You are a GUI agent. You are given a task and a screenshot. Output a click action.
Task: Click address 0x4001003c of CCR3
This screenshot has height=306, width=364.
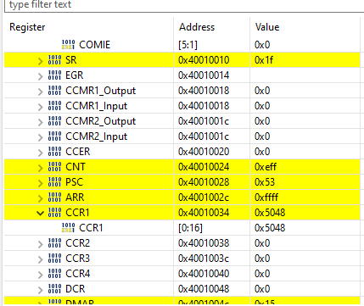pos(204,259)
